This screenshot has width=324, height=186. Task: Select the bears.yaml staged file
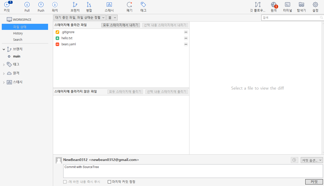click(121, 44)
